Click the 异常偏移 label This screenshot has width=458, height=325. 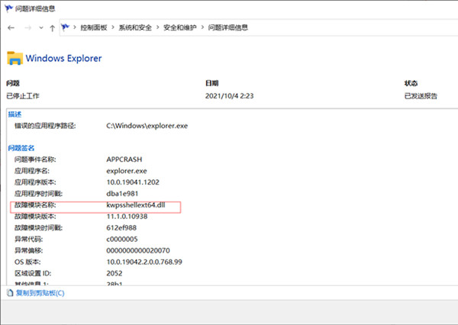[x=29, y=250]
